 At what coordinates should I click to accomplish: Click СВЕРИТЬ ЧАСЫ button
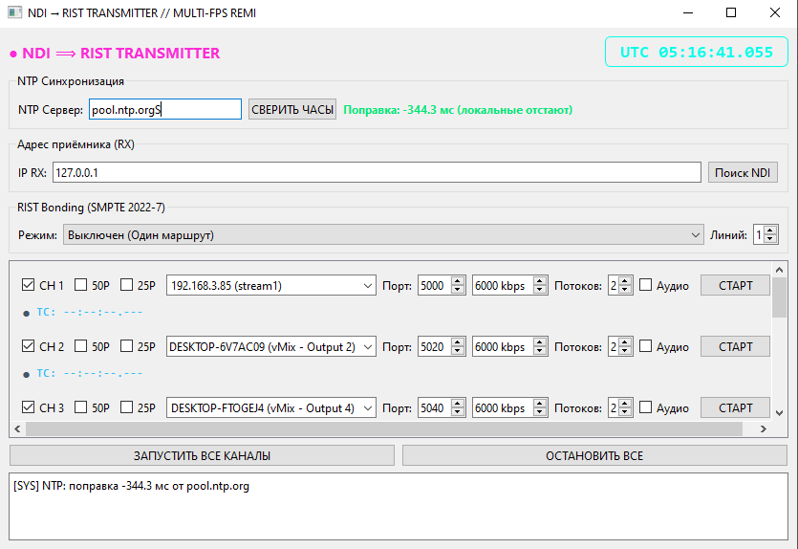click(x=292, y=109)
